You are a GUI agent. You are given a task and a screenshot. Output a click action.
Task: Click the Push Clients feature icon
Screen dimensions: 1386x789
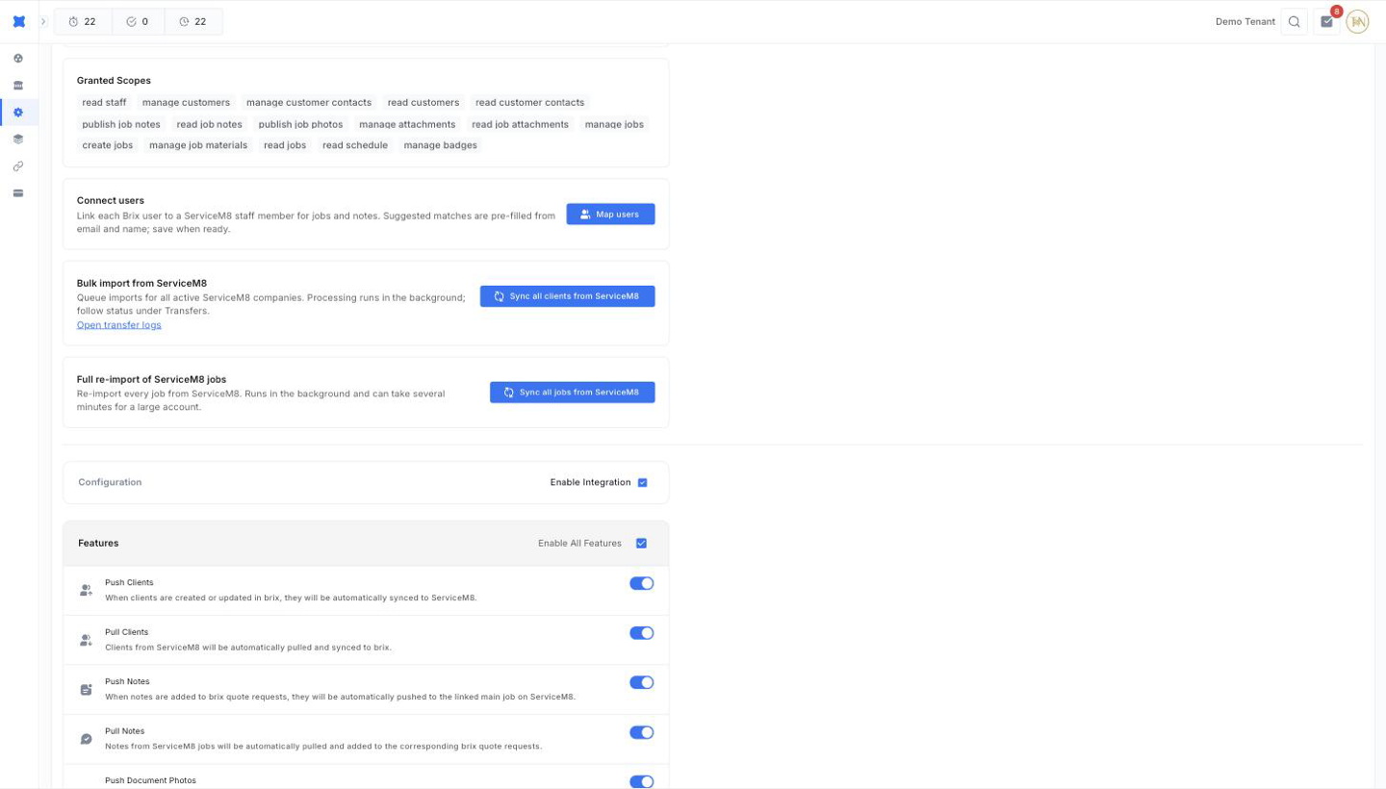86,591
